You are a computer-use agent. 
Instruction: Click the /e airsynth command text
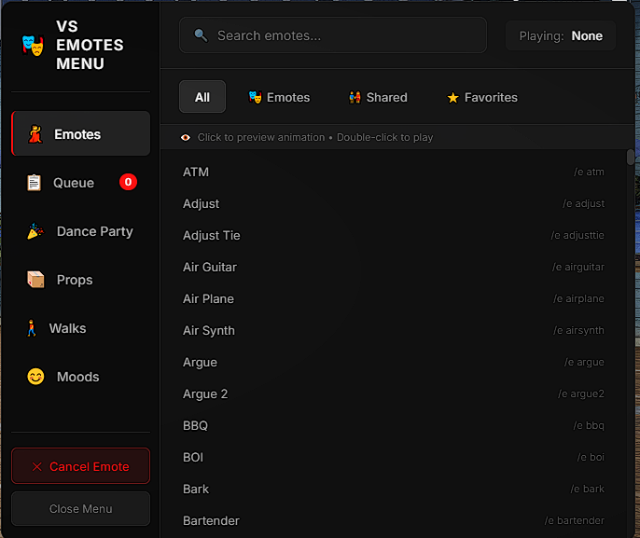pos(578,330)
